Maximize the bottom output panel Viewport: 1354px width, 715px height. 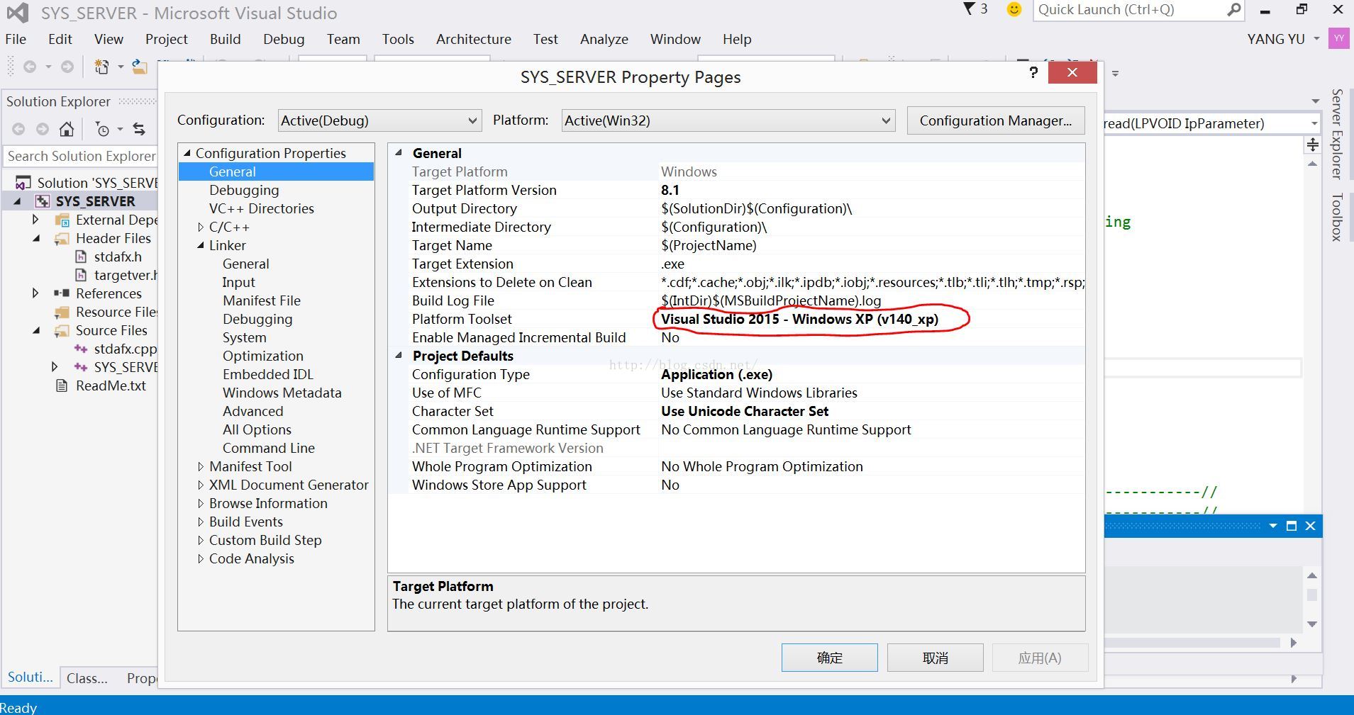pyautogui.click(x=1292, y=526)
